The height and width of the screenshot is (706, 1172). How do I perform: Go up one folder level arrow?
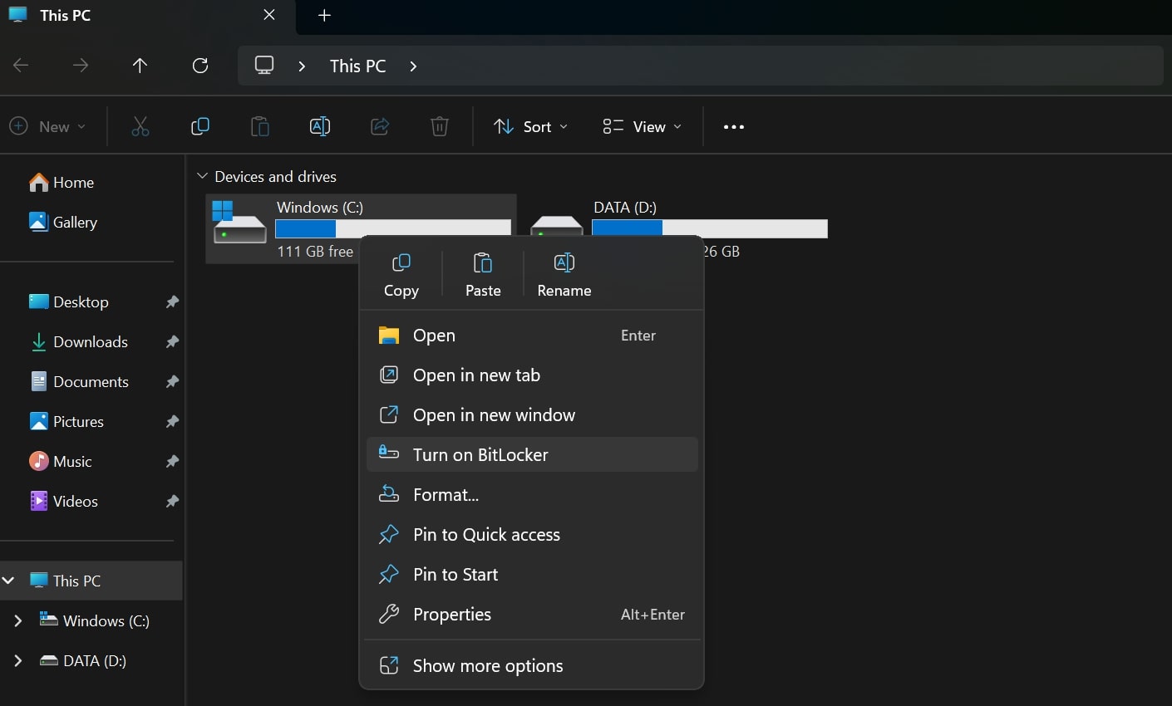coord(140,66)
